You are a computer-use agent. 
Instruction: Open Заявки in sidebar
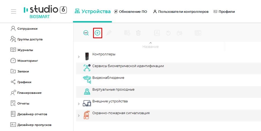[23, 71]
